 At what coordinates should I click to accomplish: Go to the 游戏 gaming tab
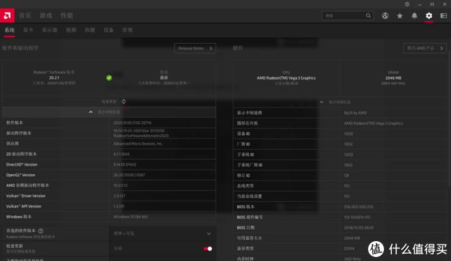[46, 15]
